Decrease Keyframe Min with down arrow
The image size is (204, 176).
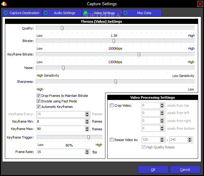tap(87, 123)
